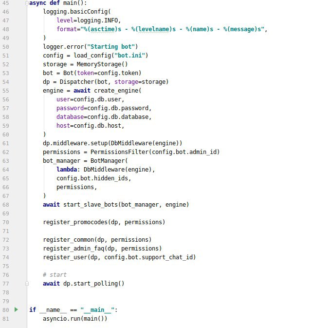Click "register_user(dp, config.bot.support_chat_id)" call
Image resolution: width=312 pixels, height=328 pixels.
(119, 257)
